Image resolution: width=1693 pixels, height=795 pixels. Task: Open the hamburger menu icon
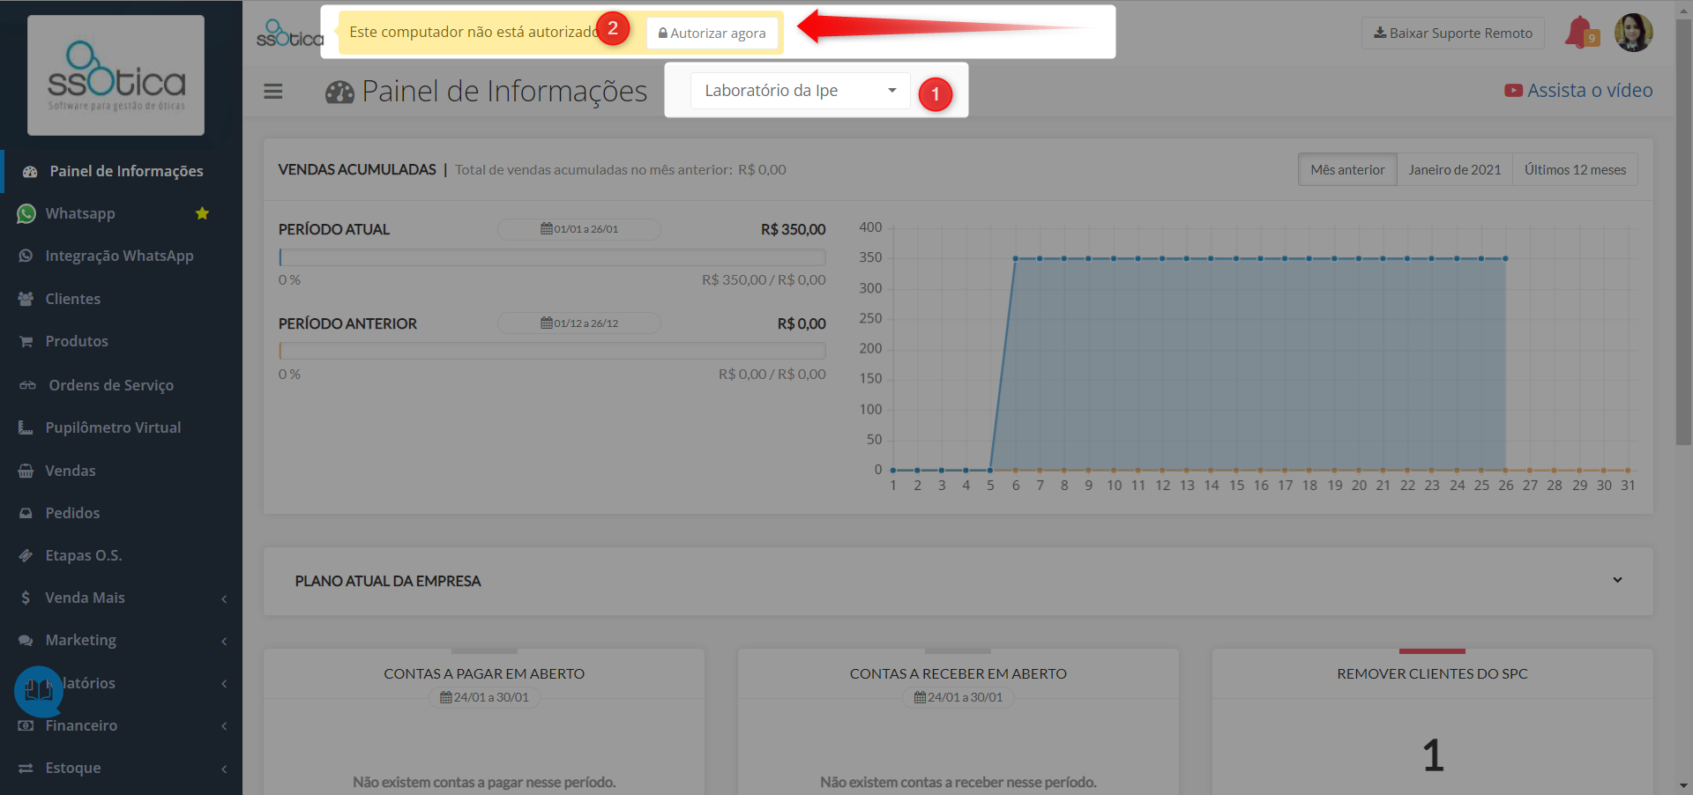click(273, 92)
